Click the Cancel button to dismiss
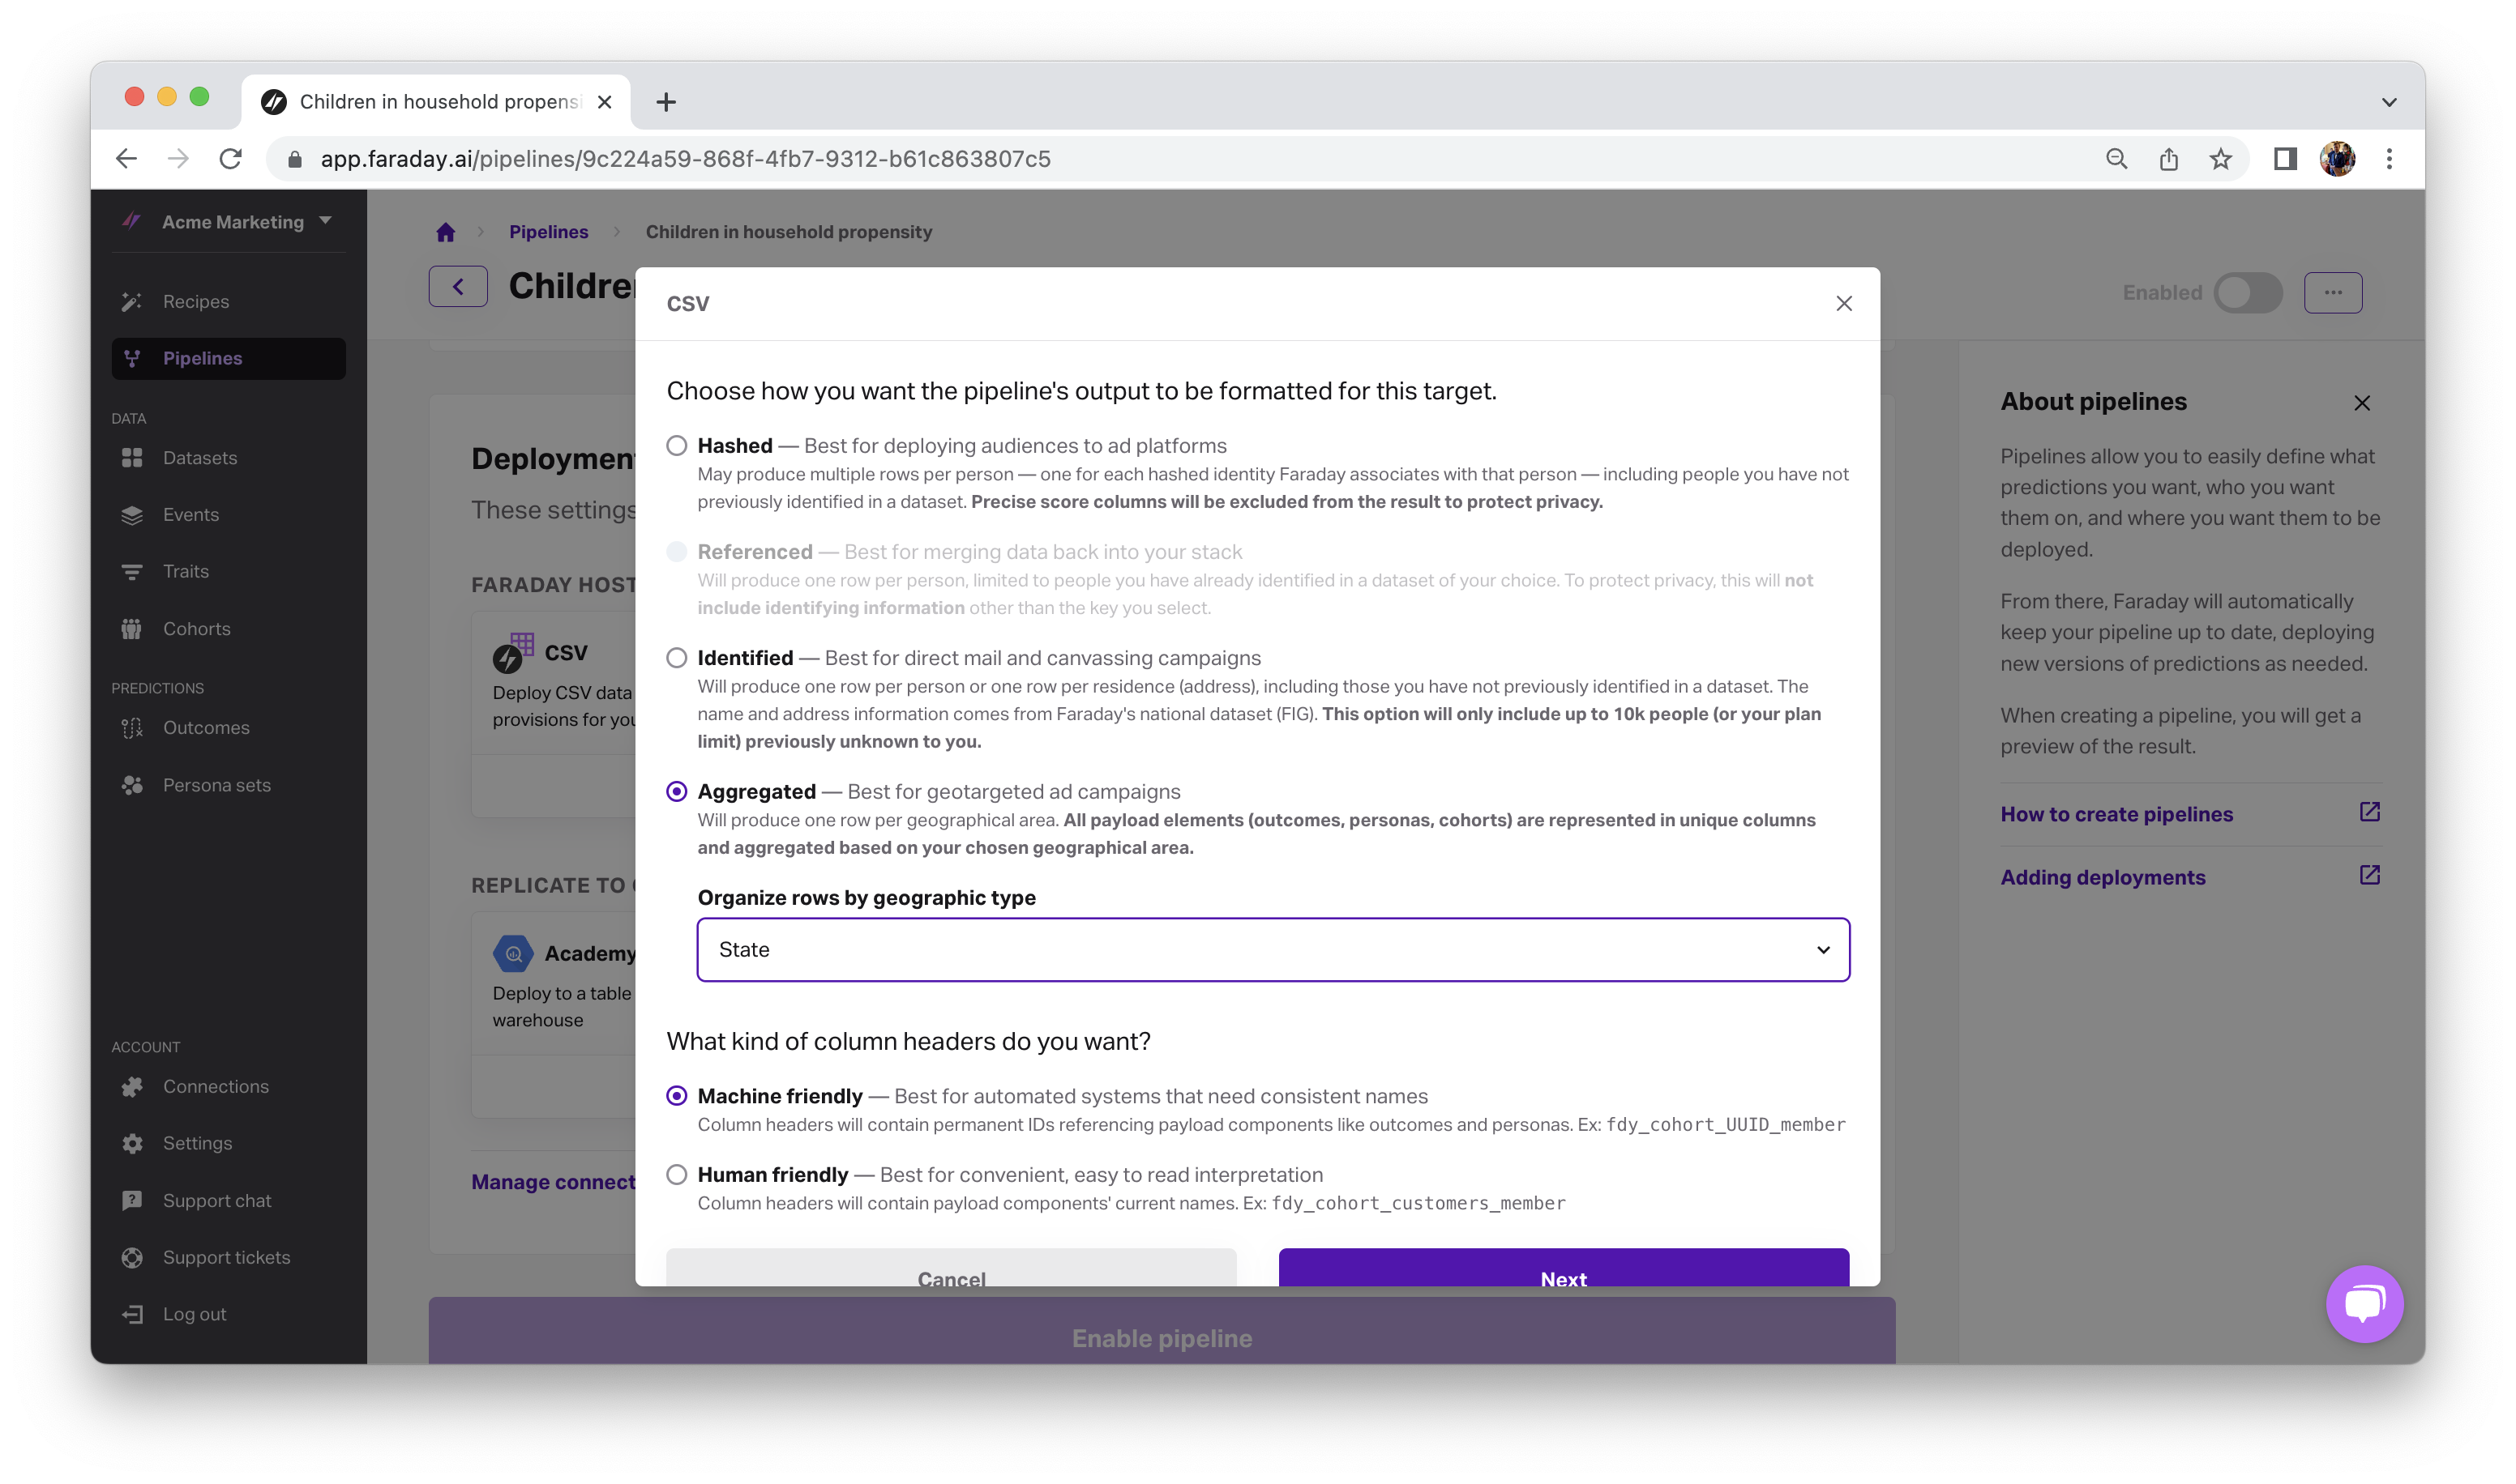The image size is (2516, 1484). (949, 1279)
